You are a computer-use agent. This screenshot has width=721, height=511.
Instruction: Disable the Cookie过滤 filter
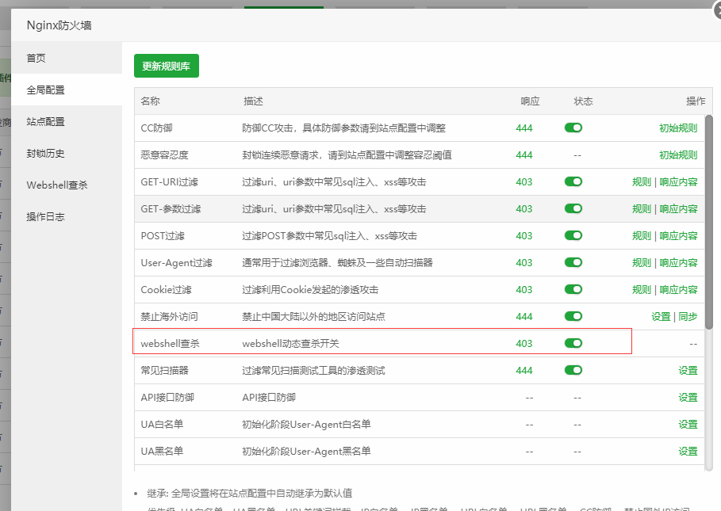tap(573, 289)
